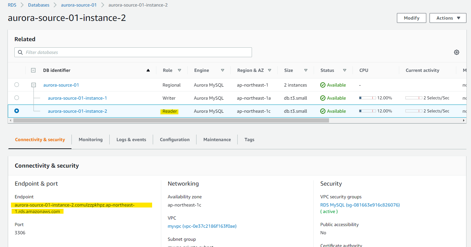Click the Regional role cell
This screenshot has width=471, height=247.
[x=171, y=85]
